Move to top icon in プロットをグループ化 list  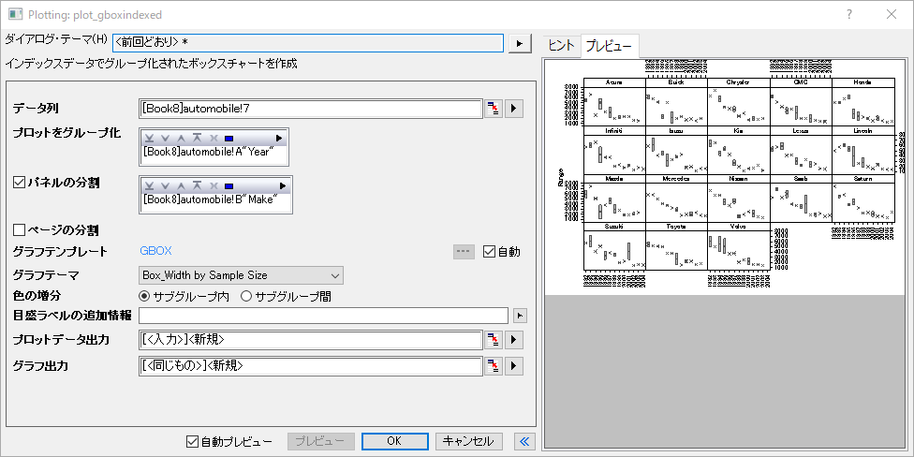(x=197, y=139)
